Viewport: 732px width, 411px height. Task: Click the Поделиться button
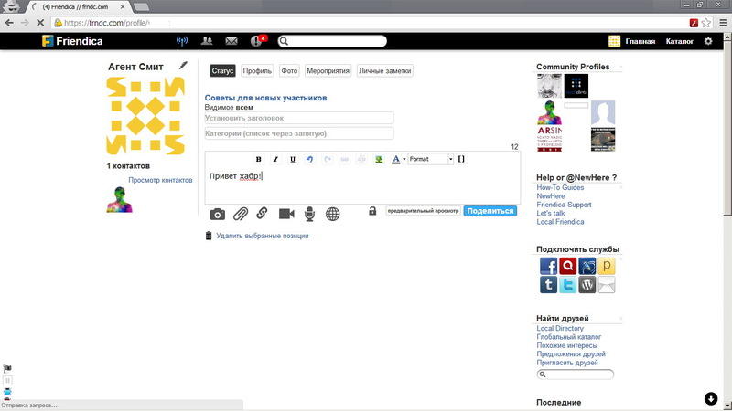point(490,211)
